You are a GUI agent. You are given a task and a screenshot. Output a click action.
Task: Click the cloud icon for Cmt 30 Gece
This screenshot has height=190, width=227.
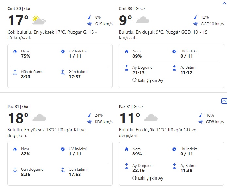tap(143, 21)
